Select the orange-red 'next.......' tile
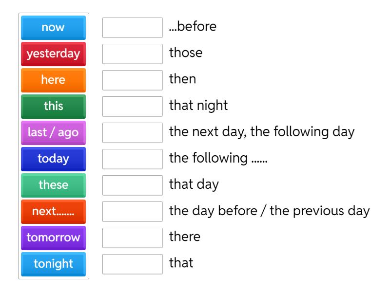The height and width of the screenshot is (292, 390). [x=53, y=212]
